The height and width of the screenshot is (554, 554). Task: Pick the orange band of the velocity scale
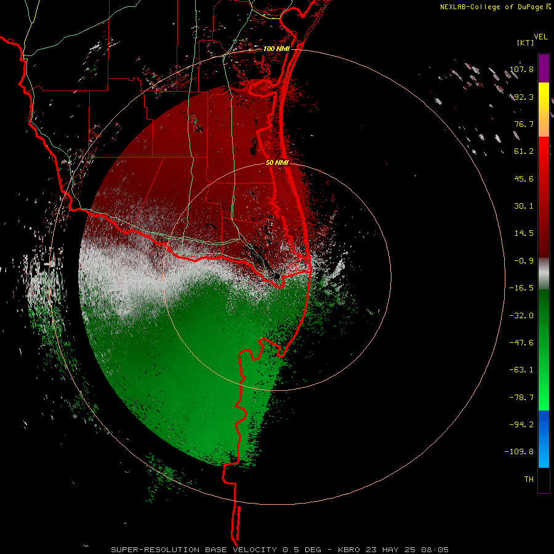pos(544,124)
